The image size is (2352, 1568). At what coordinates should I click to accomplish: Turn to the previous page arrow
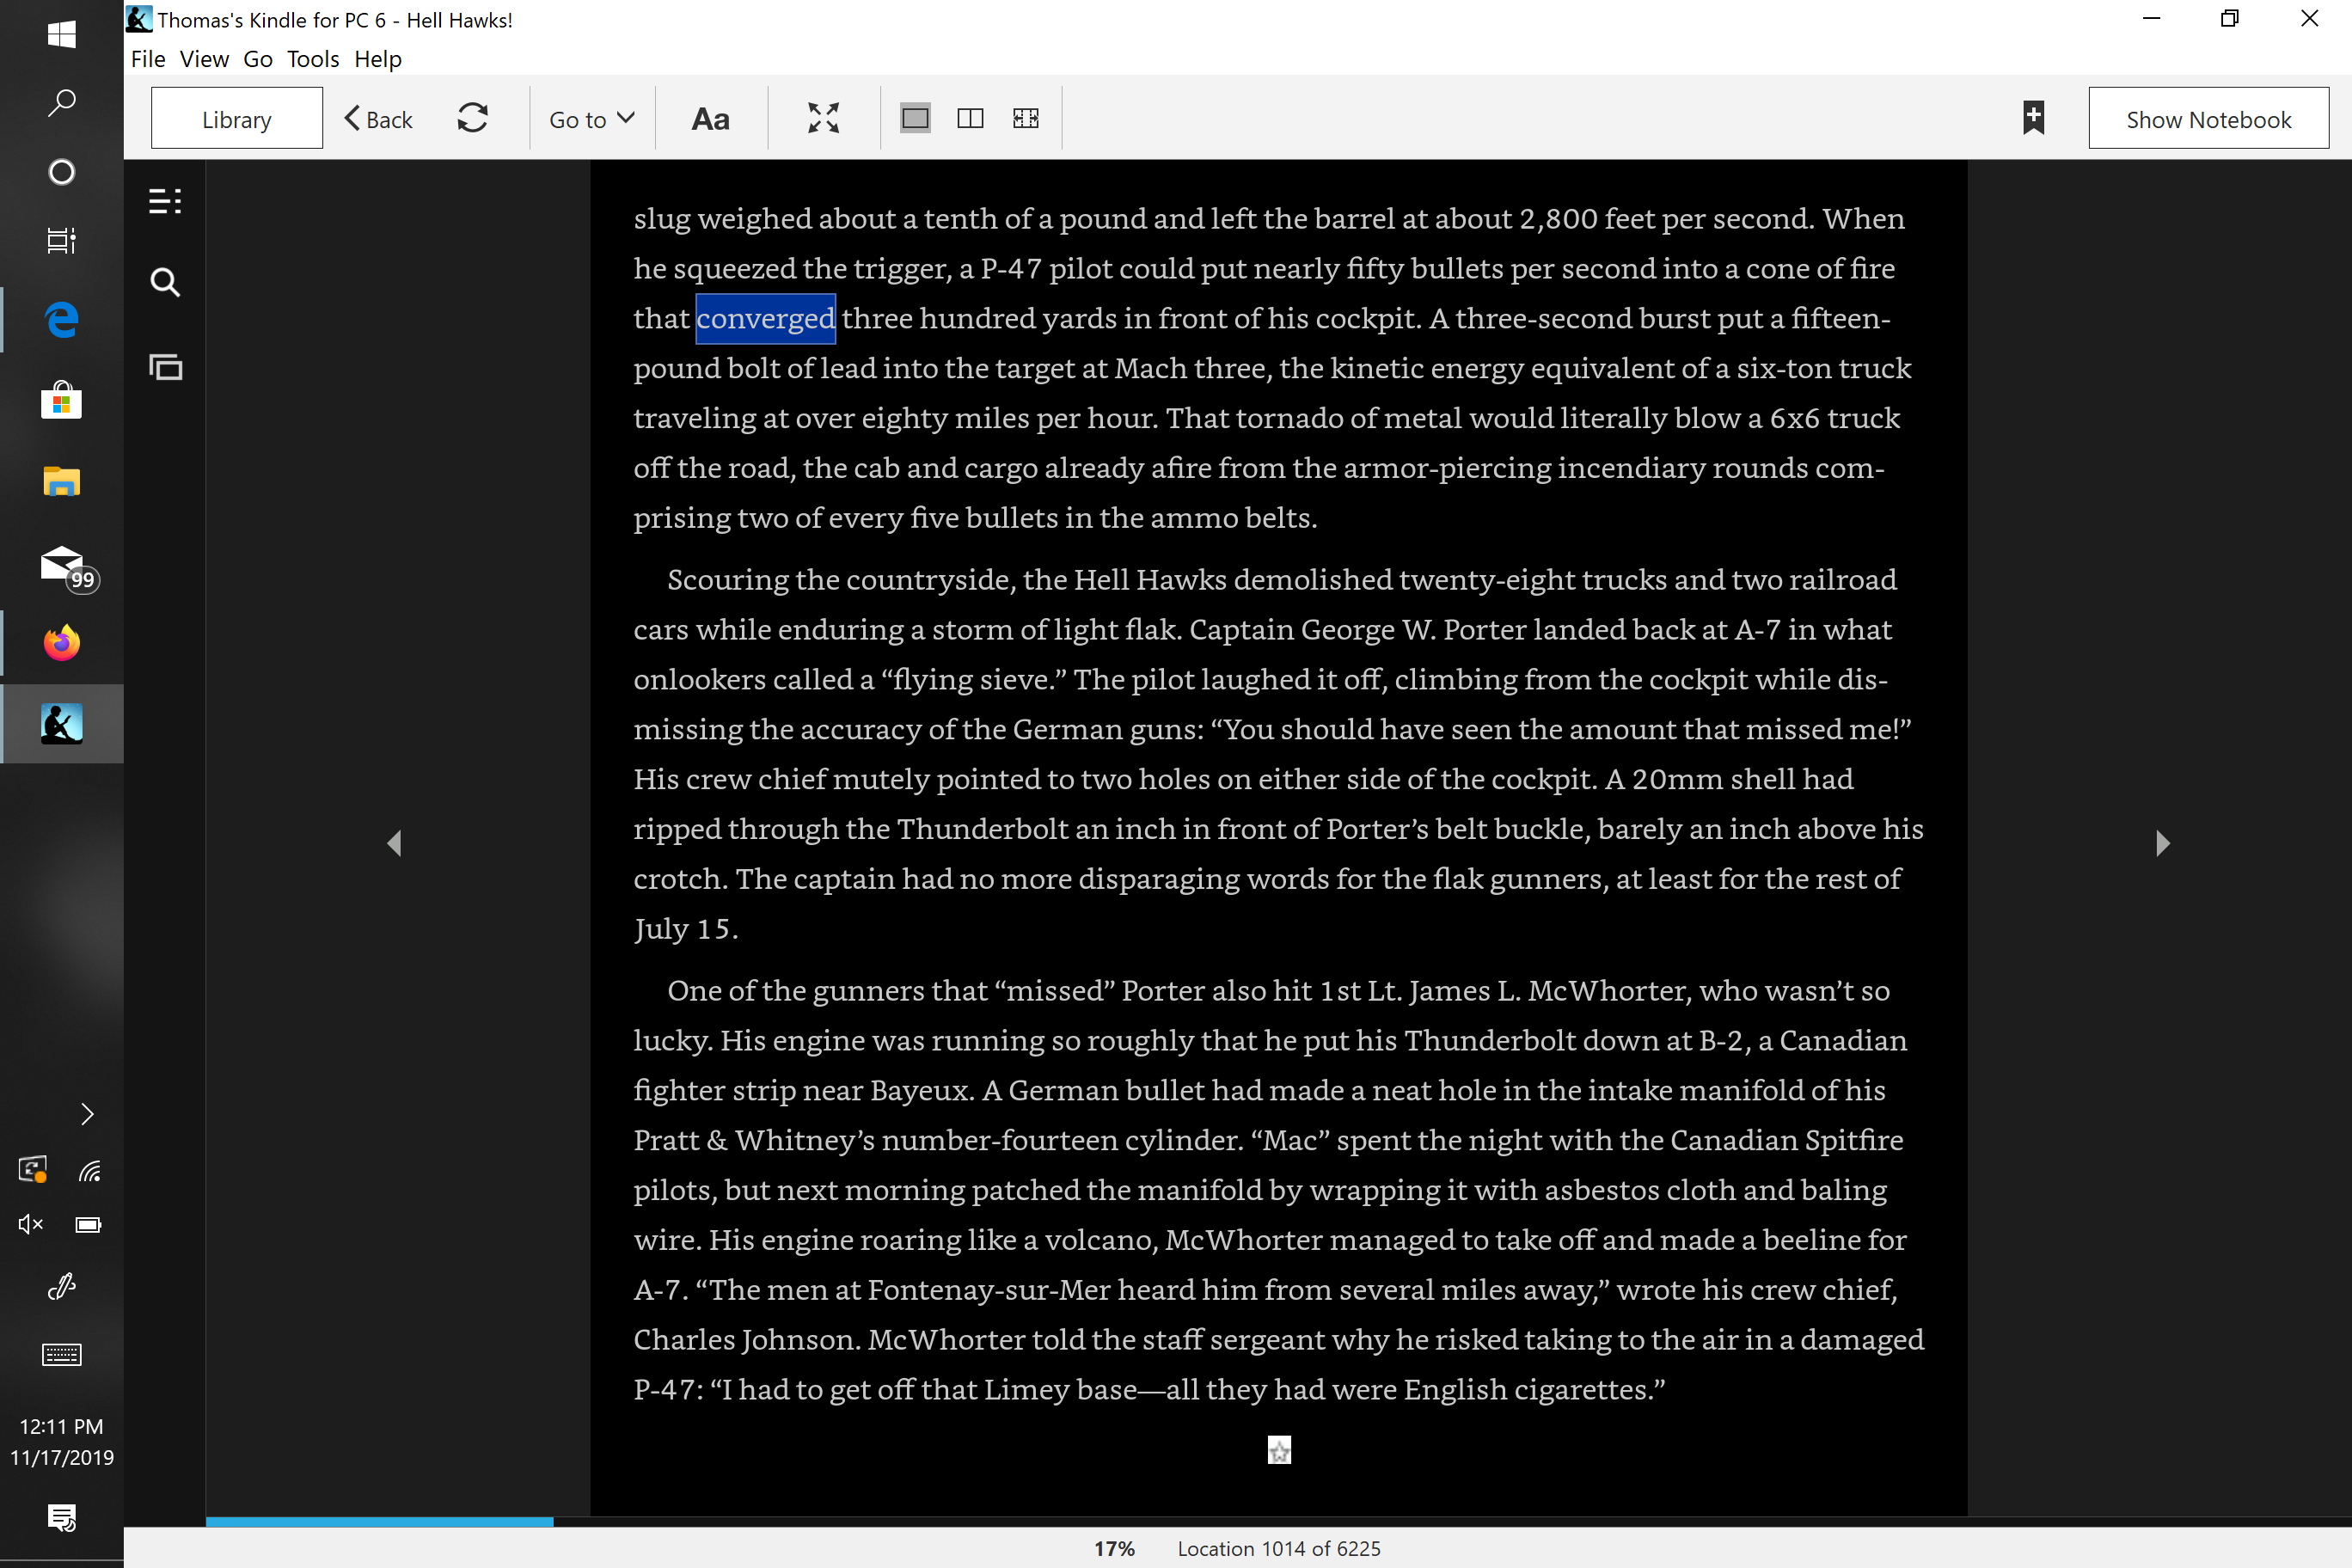pos(394,843)
